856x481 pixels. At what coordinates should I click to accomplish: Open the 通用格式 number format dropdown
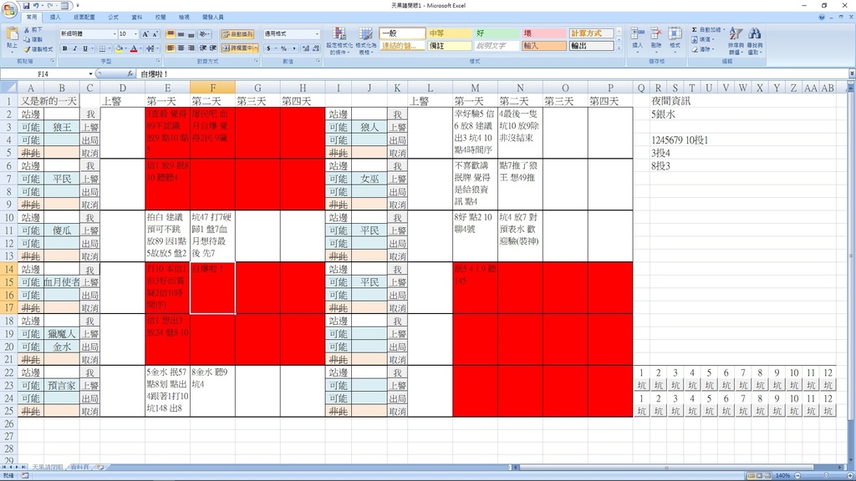pyautogui.click(x=317, y=33)
